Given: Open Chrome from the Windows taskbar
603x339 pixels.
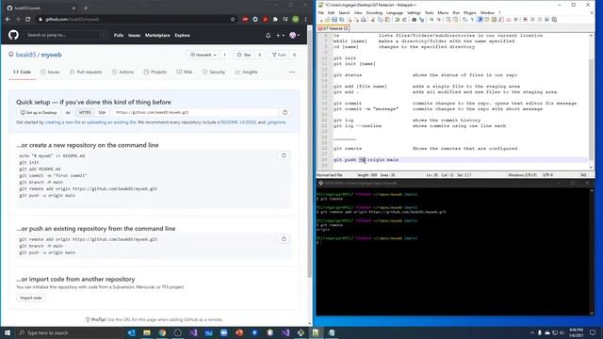Looking at the screenshot, I should (162, 332).
